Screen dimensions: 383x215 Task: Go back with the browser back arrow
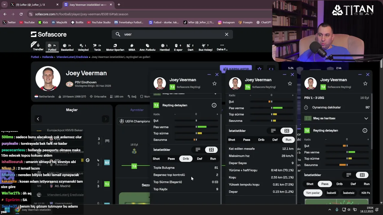5,14
